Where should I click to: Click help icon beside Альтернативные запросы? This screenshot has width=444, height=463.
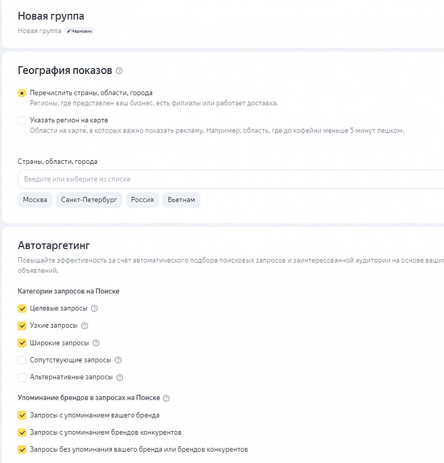pyautogui.click(x=119, y=377)
